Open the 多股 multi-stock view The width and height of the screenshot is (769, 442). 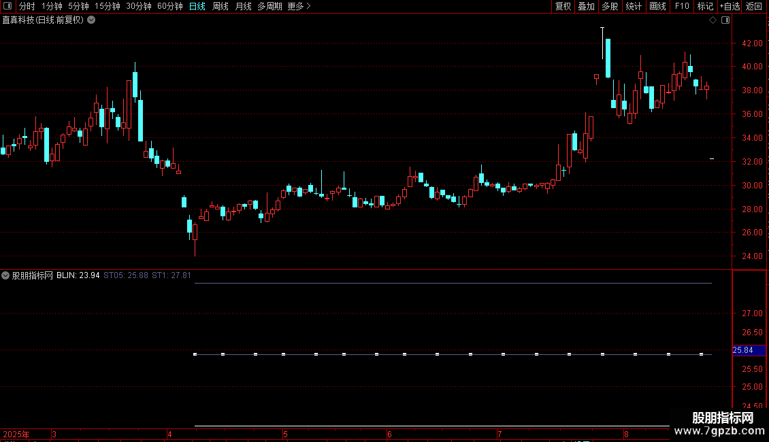(610, 6)
